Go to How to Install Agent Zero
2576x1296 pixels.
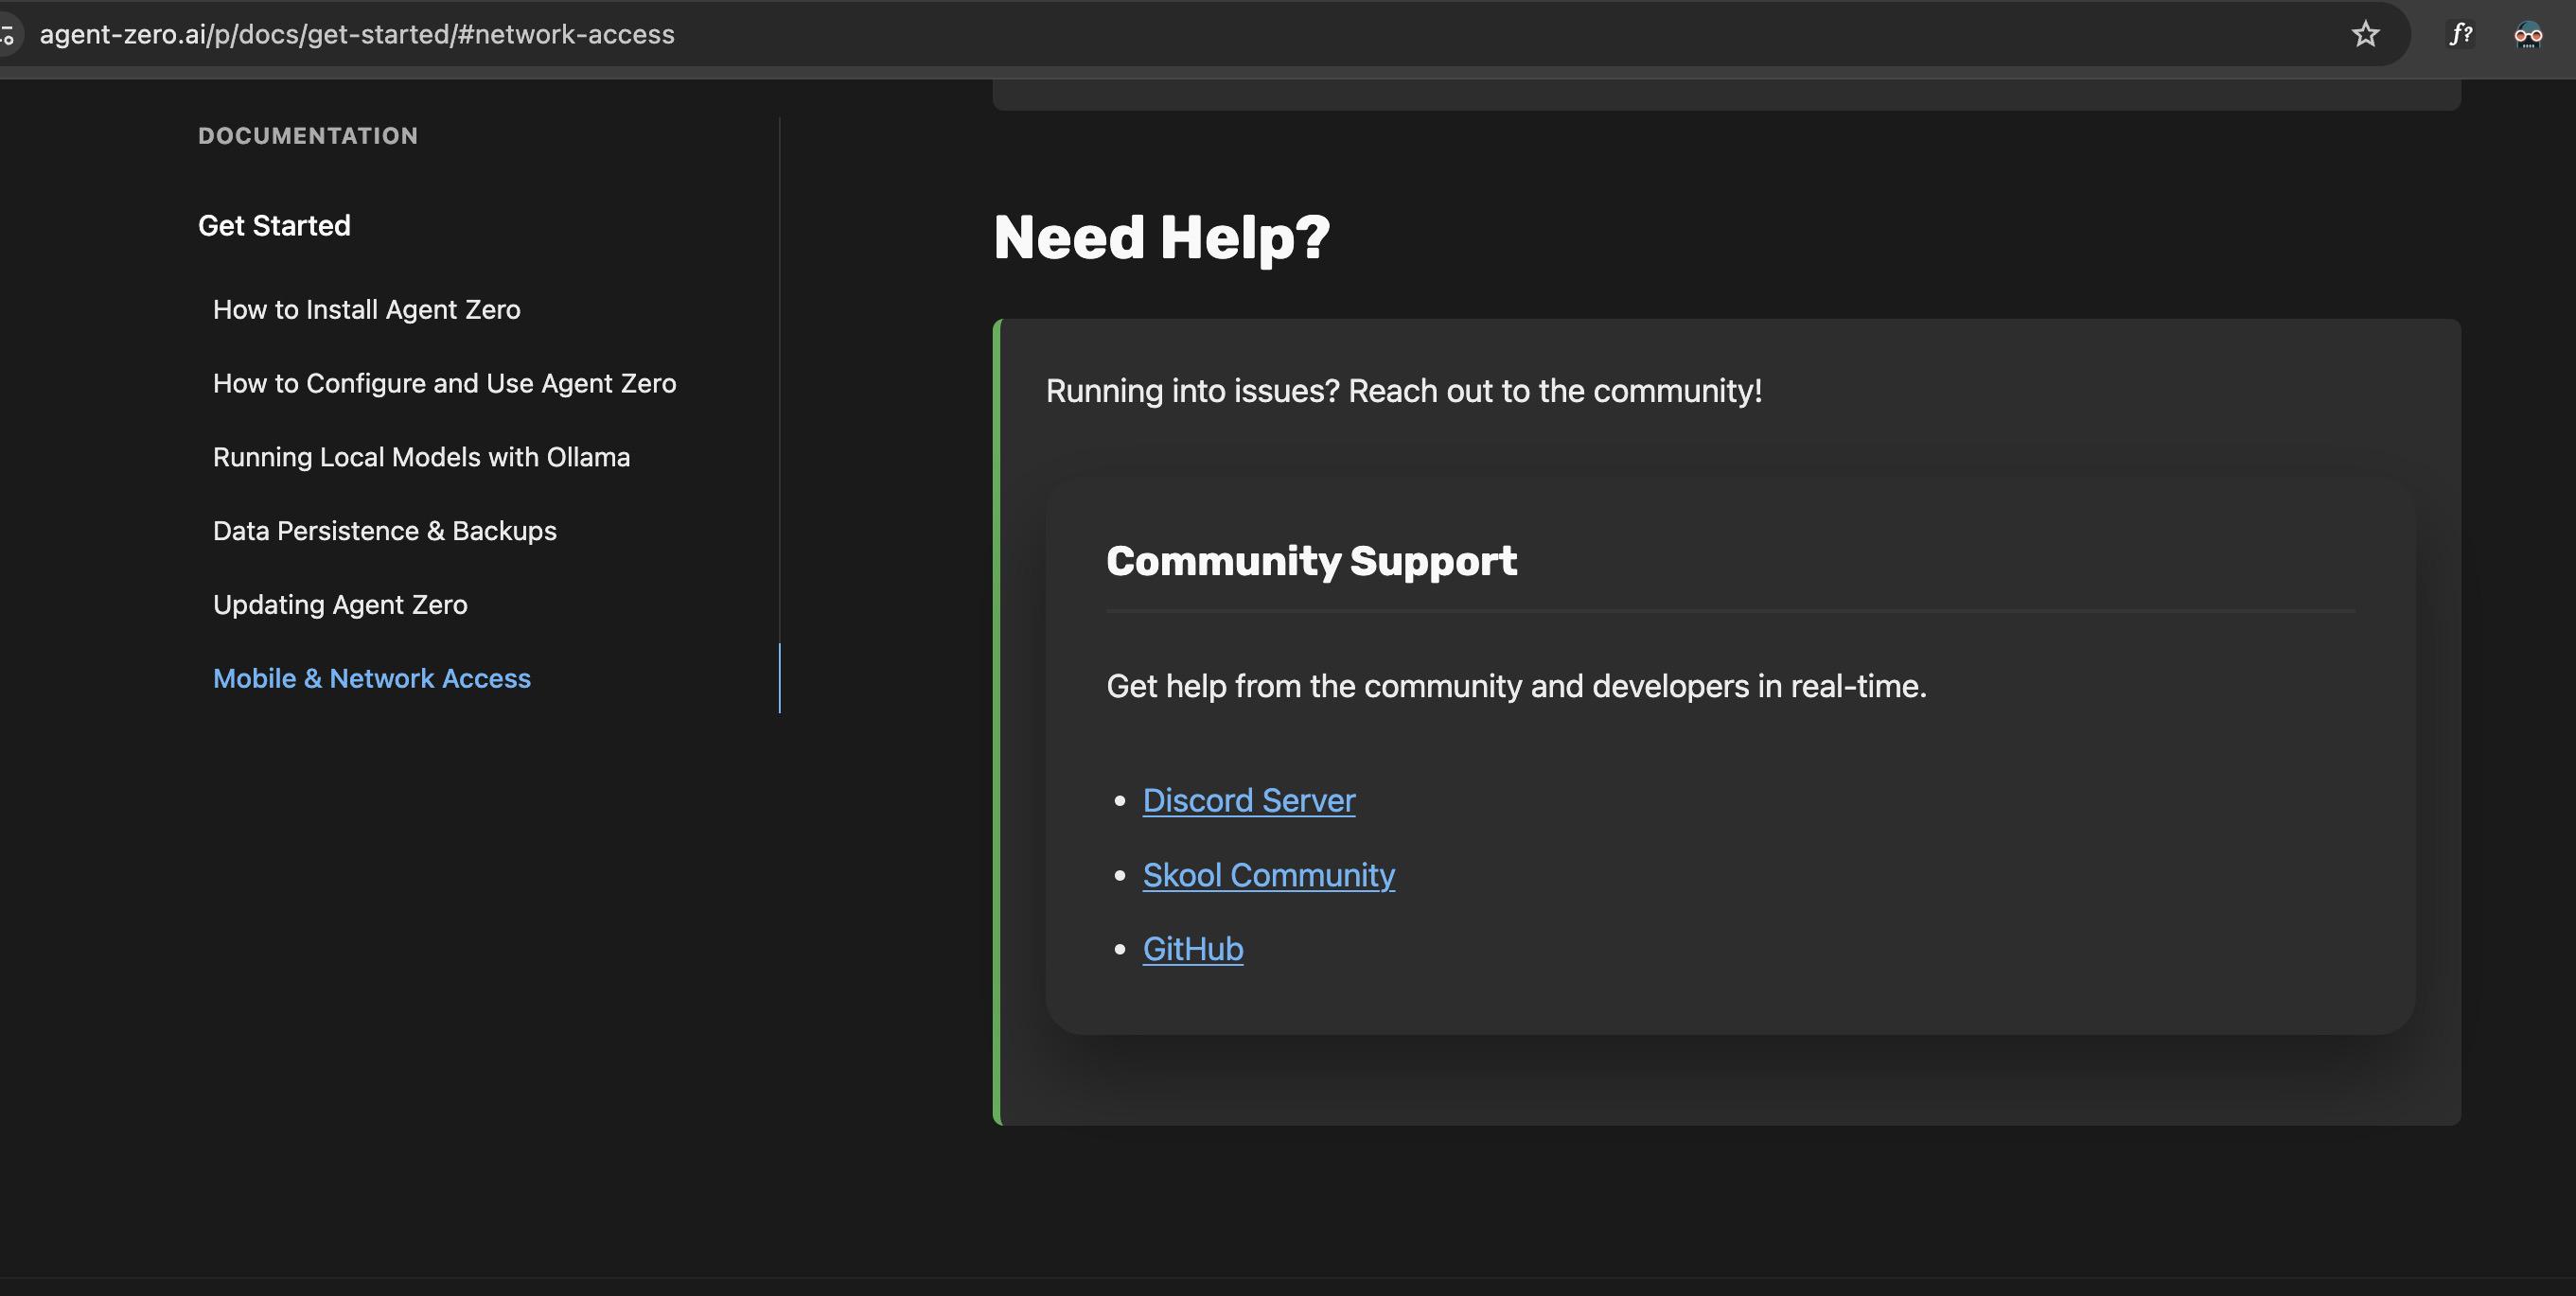366,309
